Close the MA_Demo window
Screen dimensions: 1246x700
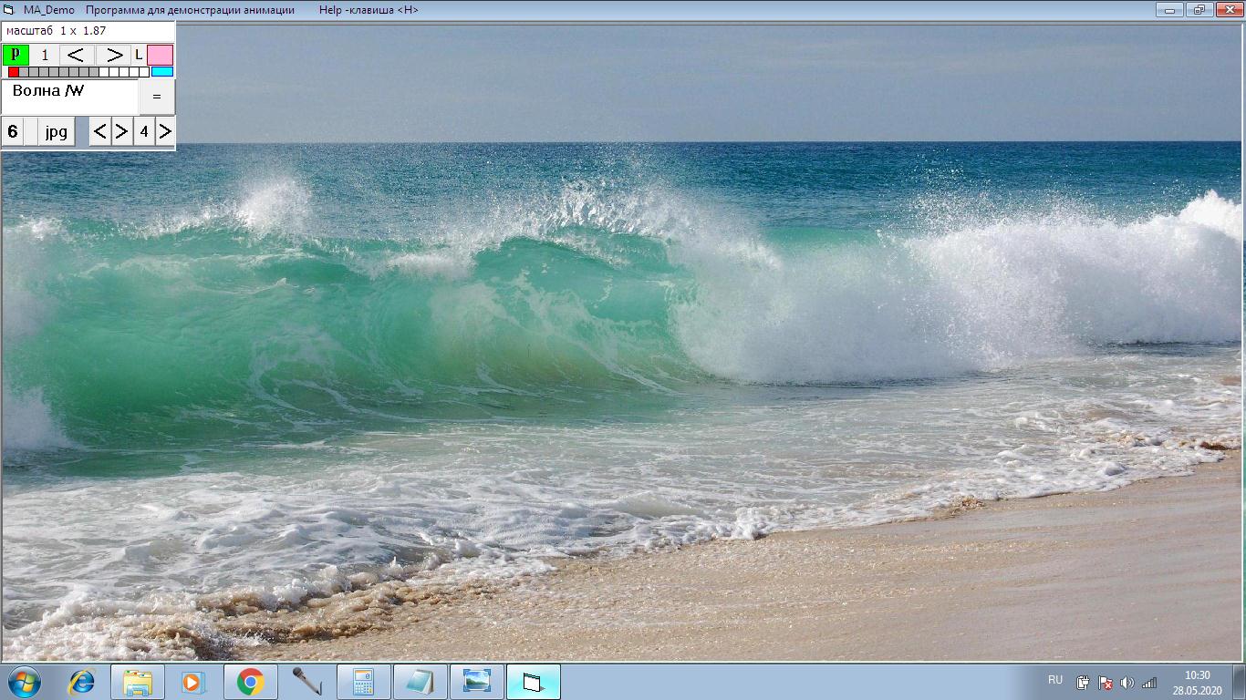[x=1228, y=10]
